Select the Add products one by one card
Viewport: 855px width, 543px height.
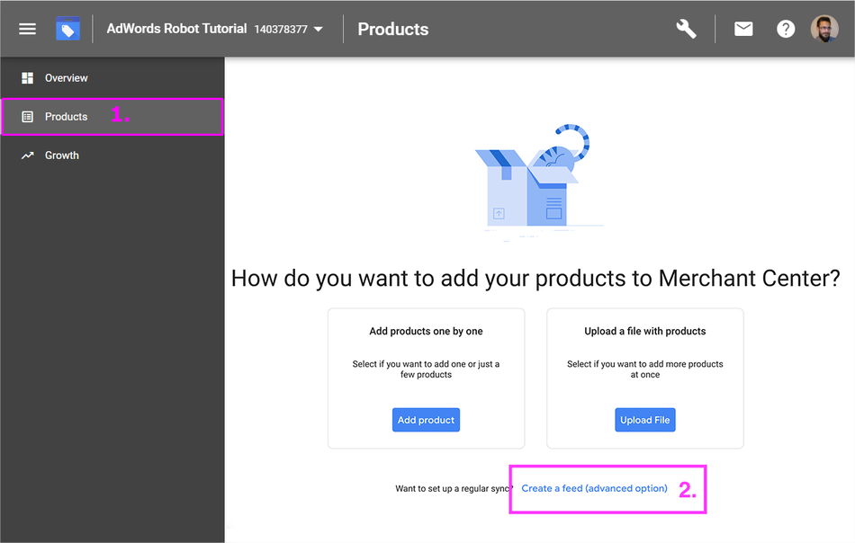coord(427,378)
